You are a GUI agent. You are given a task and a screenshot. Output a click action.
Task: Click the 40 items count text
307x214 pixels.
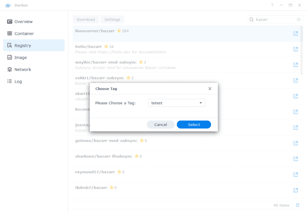click(281, 205)
